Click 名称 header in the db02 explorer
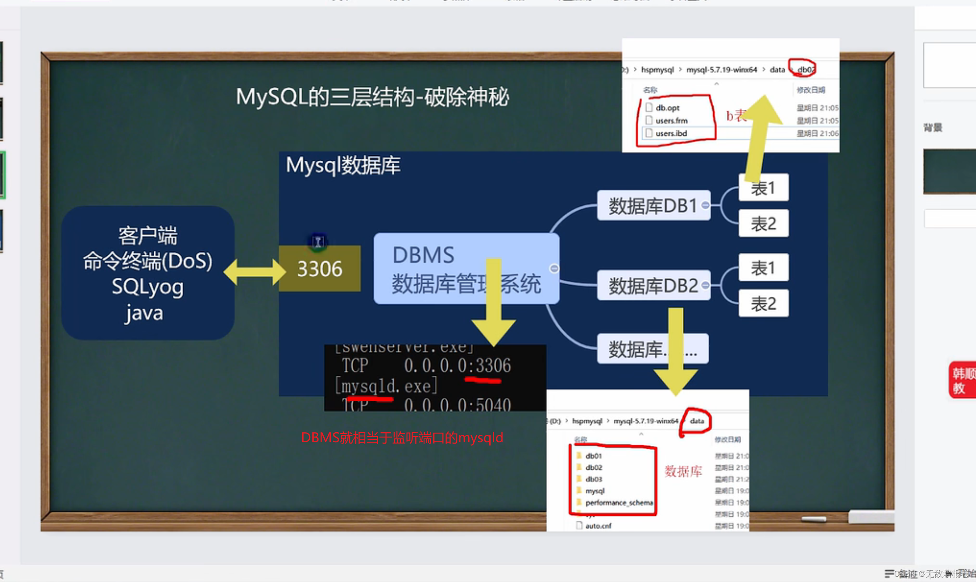 (x=650, y=90)
